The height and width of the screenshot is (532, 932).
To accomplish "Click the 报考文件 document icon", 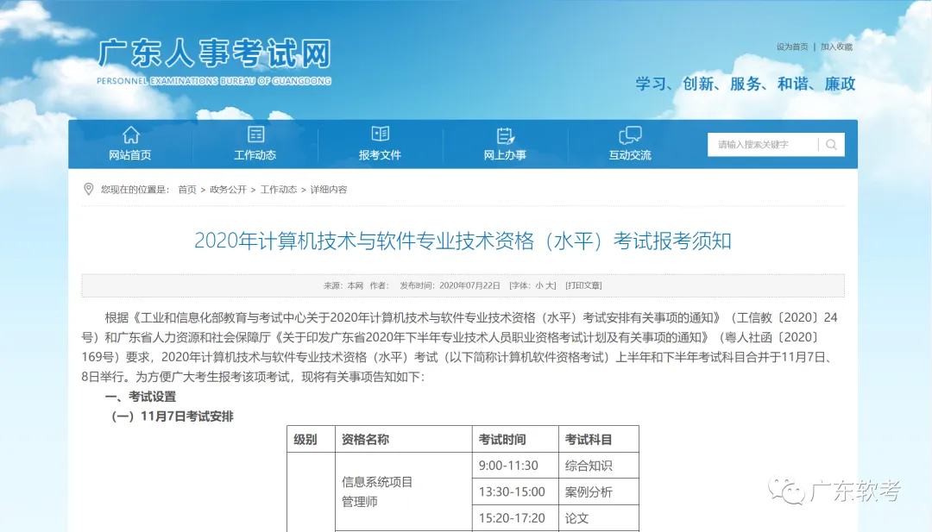I will tap(380, 134).
